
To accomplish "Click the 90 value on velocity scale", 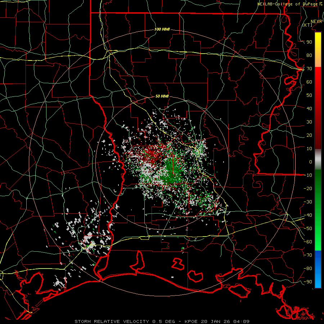I will coord(309,42).
